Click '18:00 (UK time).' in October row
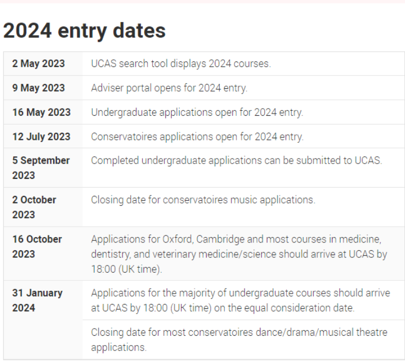Viewport: 405px width, 361px height. (126, 269)
